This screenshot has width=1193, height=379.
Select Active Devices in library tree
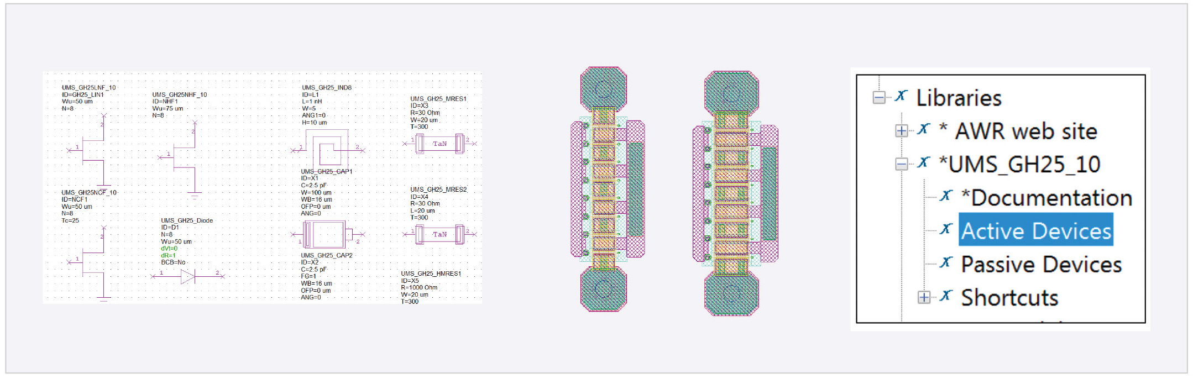1036,230
